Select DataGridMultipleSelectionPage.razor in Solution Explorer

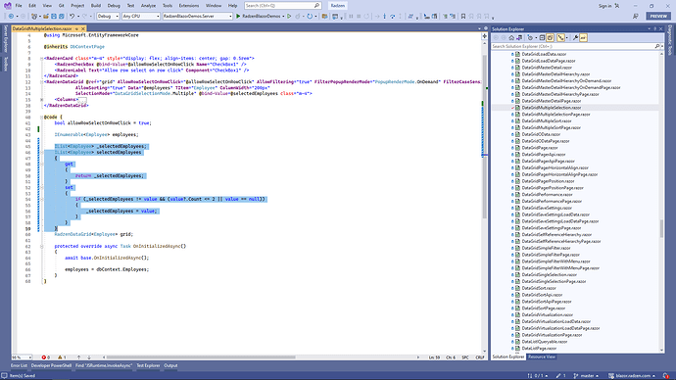[555, 115]
